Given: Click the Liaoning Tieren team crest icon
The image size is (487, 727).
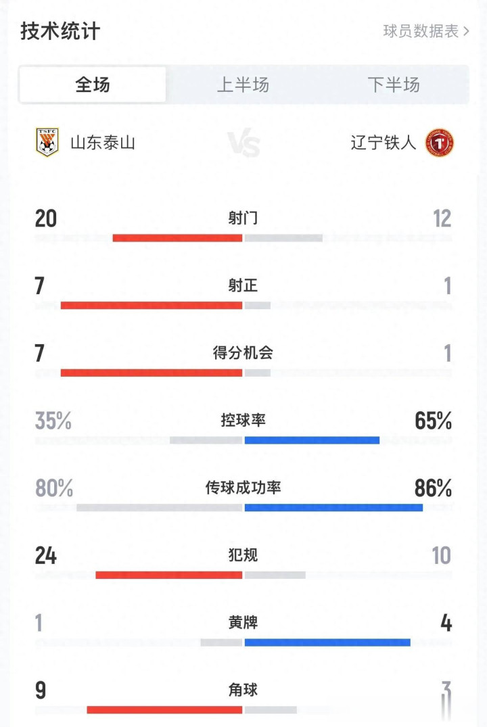Looking at the screenshot, I should [x=439, y=143].
